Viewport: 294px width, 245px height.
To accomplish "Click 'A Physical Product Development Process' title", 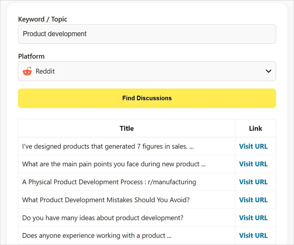I will [x=109, y=182].
